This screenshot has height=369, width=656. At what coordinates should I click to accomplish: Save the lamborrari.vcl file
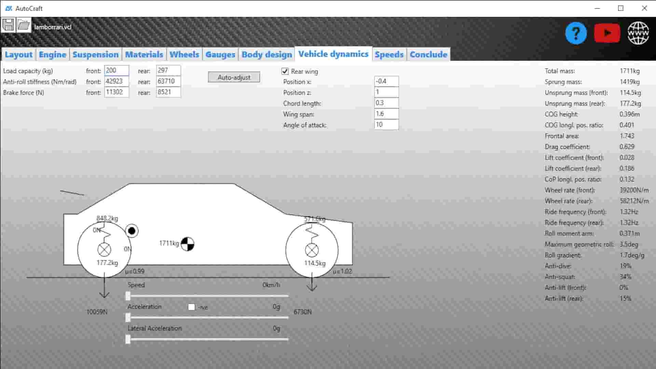9,24
